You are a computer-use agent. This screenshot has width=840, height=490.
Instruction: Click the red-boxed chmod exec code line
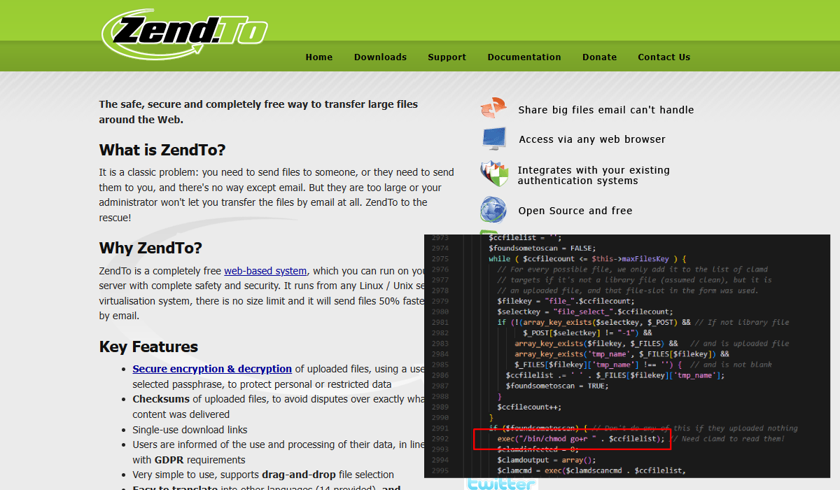click(570, 439)
